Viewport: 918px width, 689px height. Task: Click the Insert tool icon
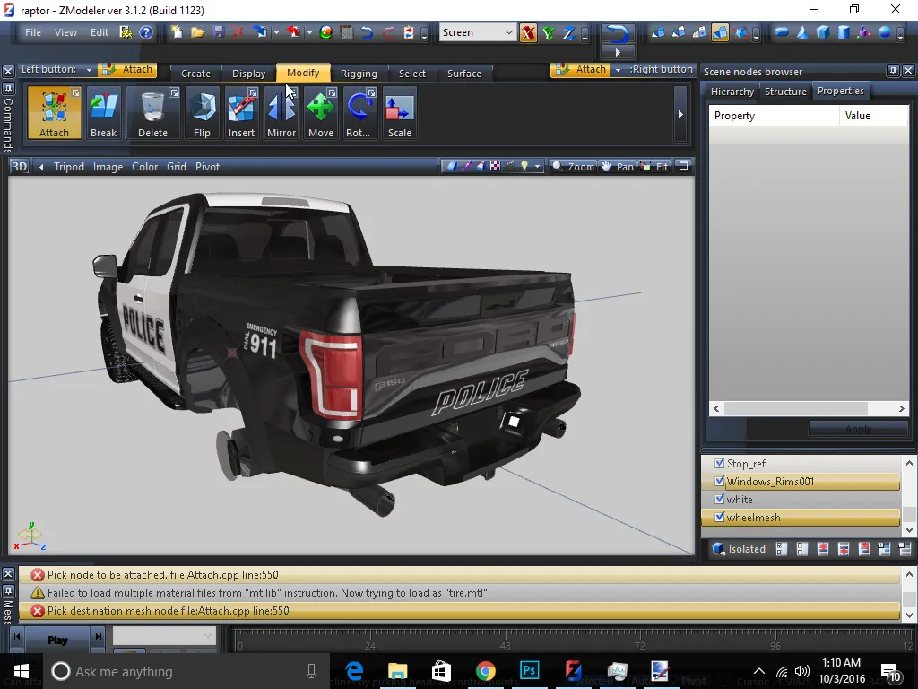coord(241,112)
